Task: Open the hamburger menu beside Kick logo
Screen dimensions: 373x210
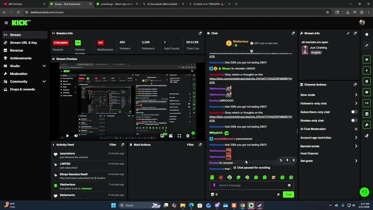Action: click(6, 23)
